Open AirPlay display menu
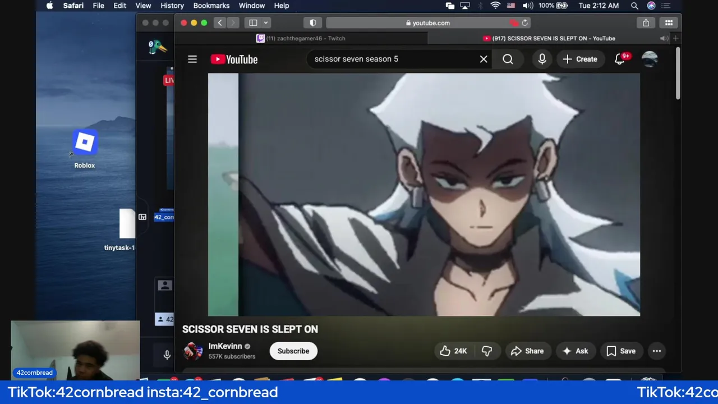This screenshot has height=404, width=718. point(464,6)
